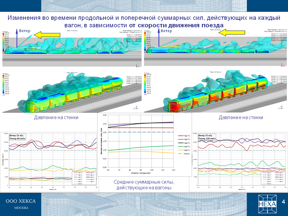Viewport: 288px width, 216px height.
Task: Open the left side-view train flow image
Action: pyautogui.click(x=72, y=48)
